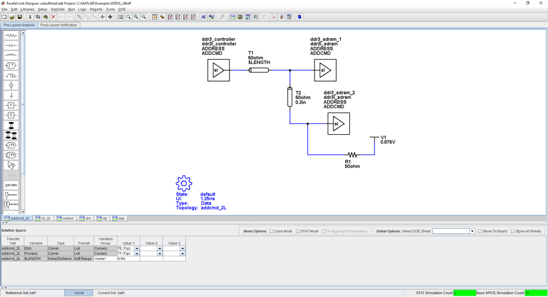The width and height of the screenshot is (548, 297).
Task: Save the project with the floppy disk icon
Action: pos(19,17)
